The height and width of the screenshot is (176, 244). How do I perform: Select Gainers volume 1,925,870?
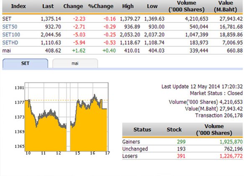coord(231,142)
